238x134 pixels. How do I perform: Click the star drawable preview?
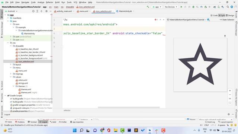coord(200,65)
